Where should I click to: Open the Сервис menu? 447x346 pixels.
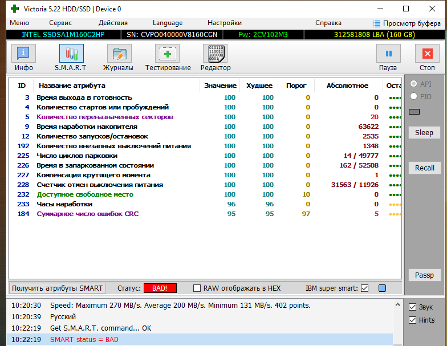60,23
